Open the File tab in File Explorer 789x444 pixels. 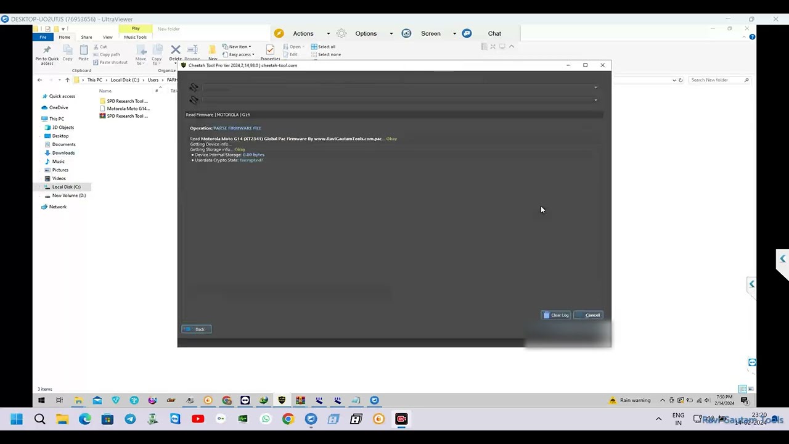coord(43,37)
